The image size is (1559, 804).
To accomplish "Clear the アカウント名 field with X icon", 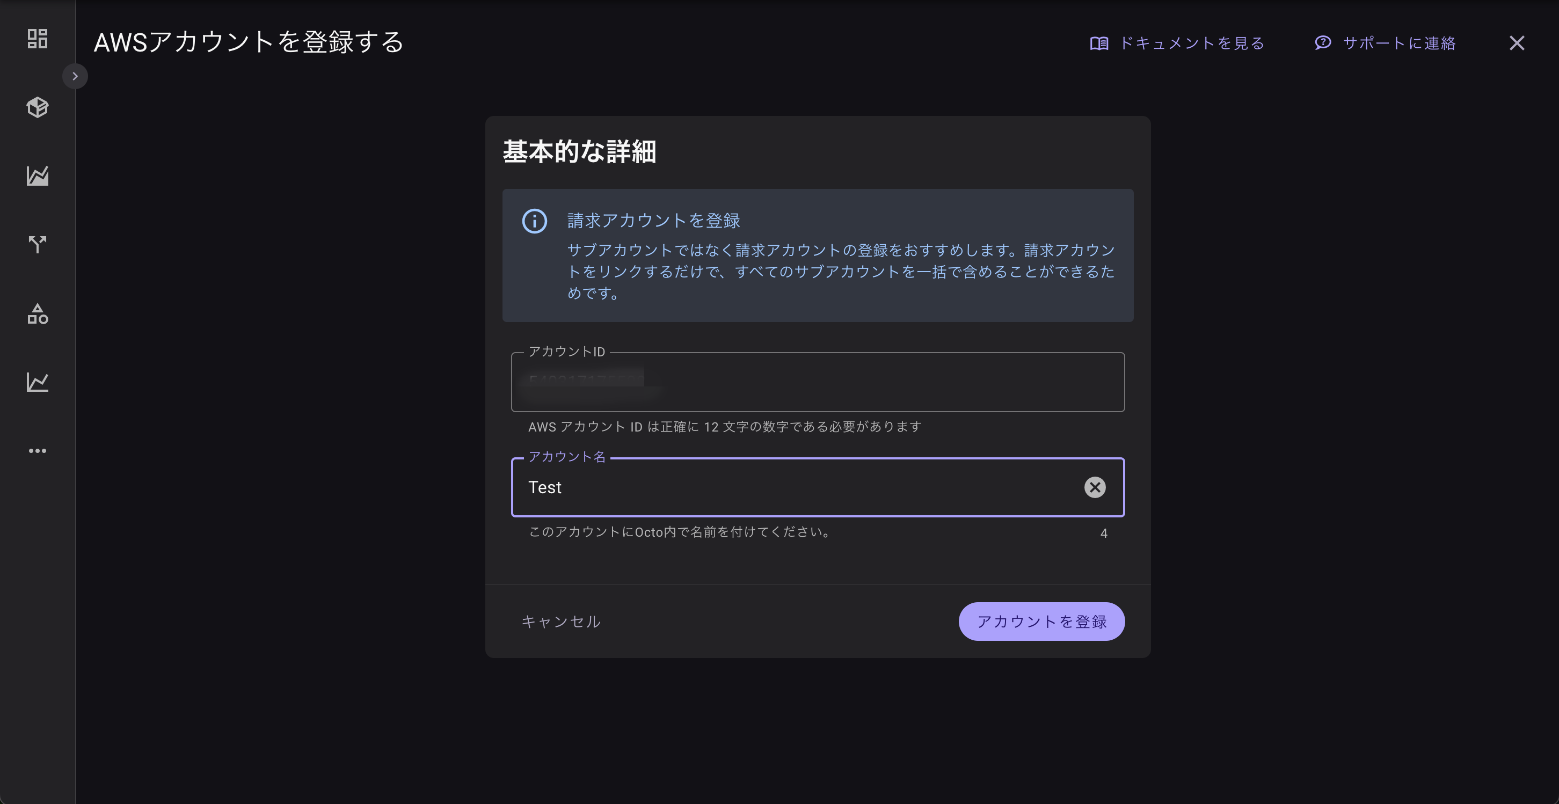I will tap(1094, 487).
